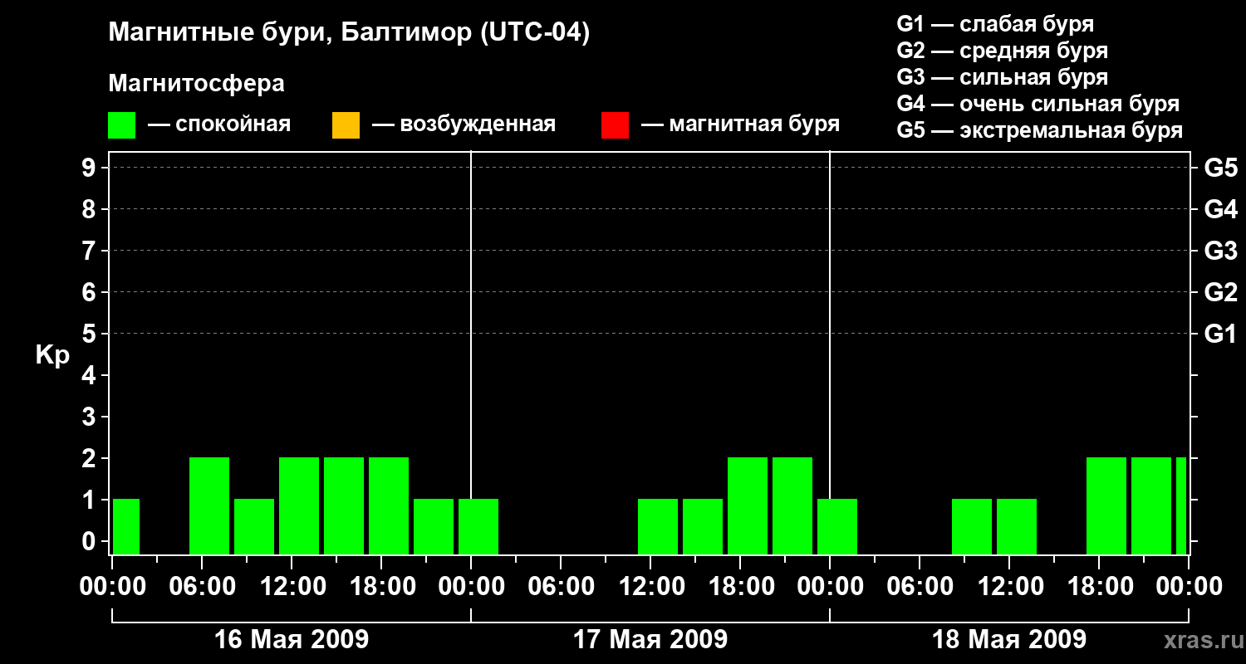Click the '12:00' tick label above 17 Мая
This screenshot has height=664, width=1246.
pyautogui.click(x=650, y=587)
